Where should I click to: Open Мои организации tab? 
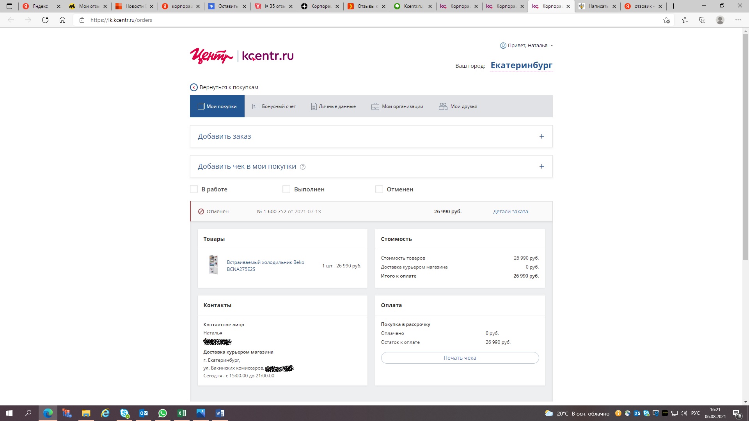coord(397,106)
